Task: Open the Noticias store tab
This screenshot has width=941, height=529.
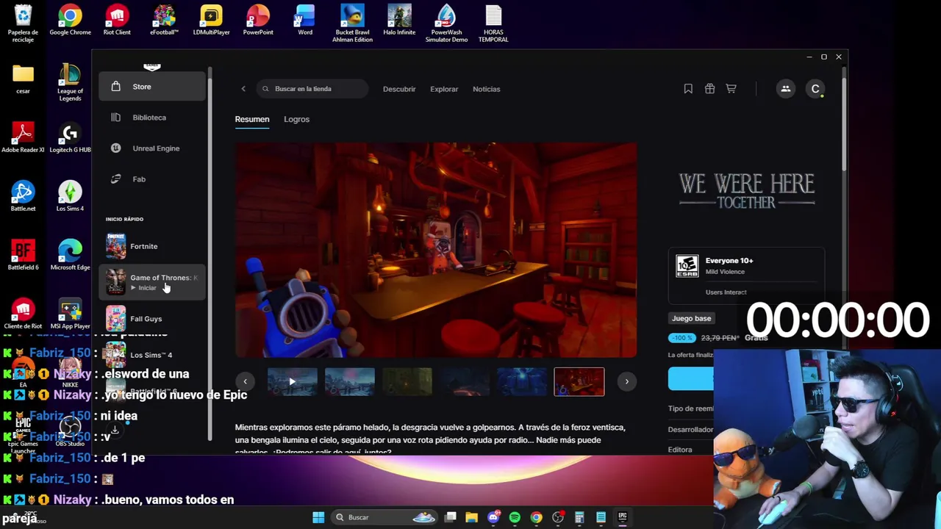Action: click(486, 89)
